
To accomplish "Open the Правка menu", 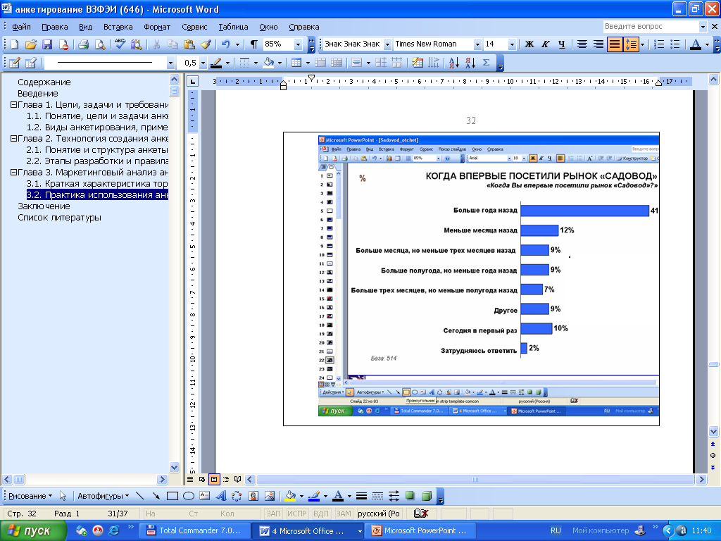I will point(55,27).
